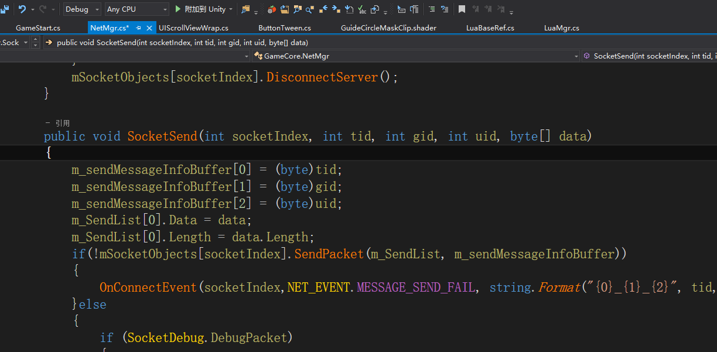
Task: Click the Navigate Forward arrow icon
Action: click(x=335, y=8)
